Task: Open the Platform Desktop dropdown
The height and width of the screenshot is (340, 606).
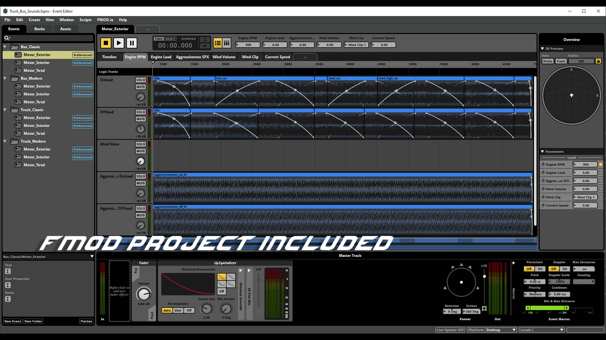Action: [501, 330]
